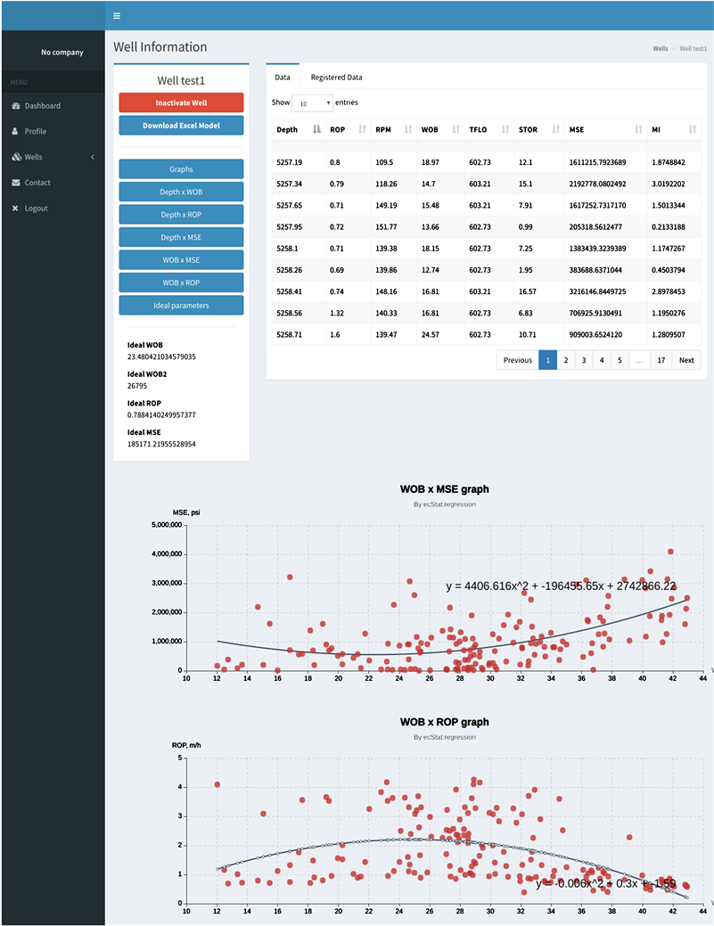Viewport: 714px width, 926px height.
Task: Open the Show entries dropdown
Action: (312, 103)
